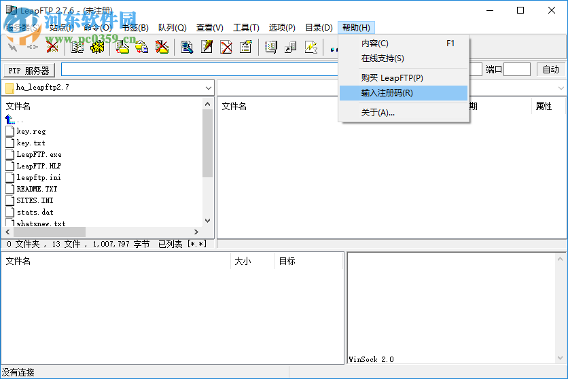568x379 pixels.
Task: Expand the remote directory dropdown arrow
Action: 561,88
